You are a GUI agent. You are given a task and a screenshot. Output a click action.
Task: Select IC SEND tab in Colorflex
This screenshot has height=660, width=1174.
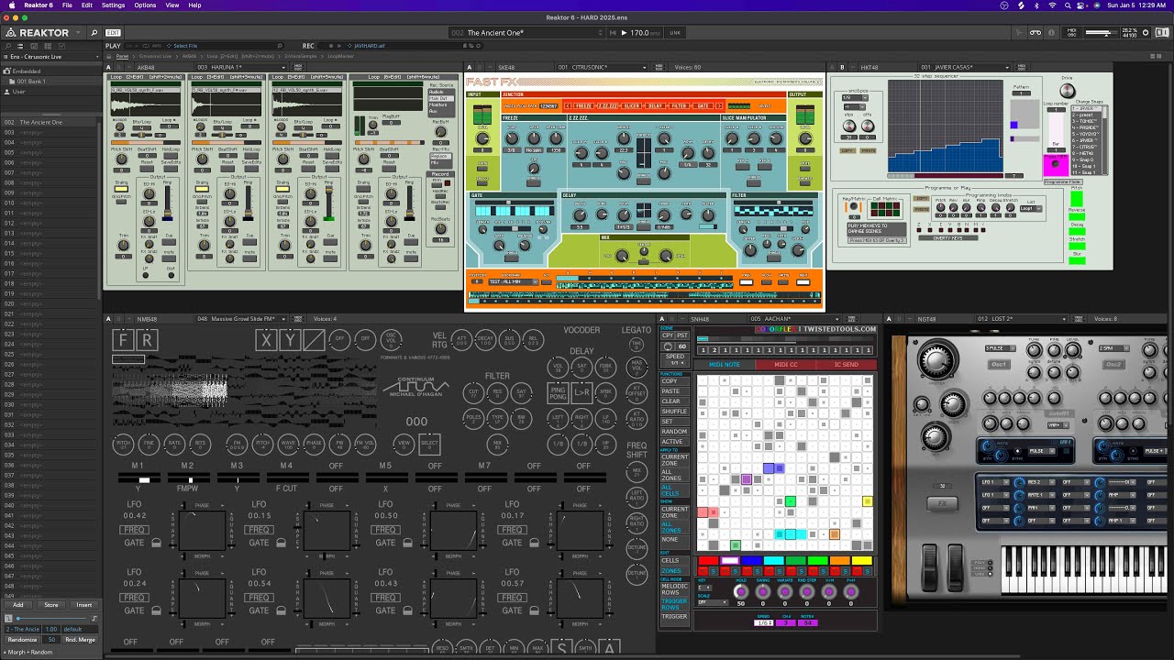[847, 365]
